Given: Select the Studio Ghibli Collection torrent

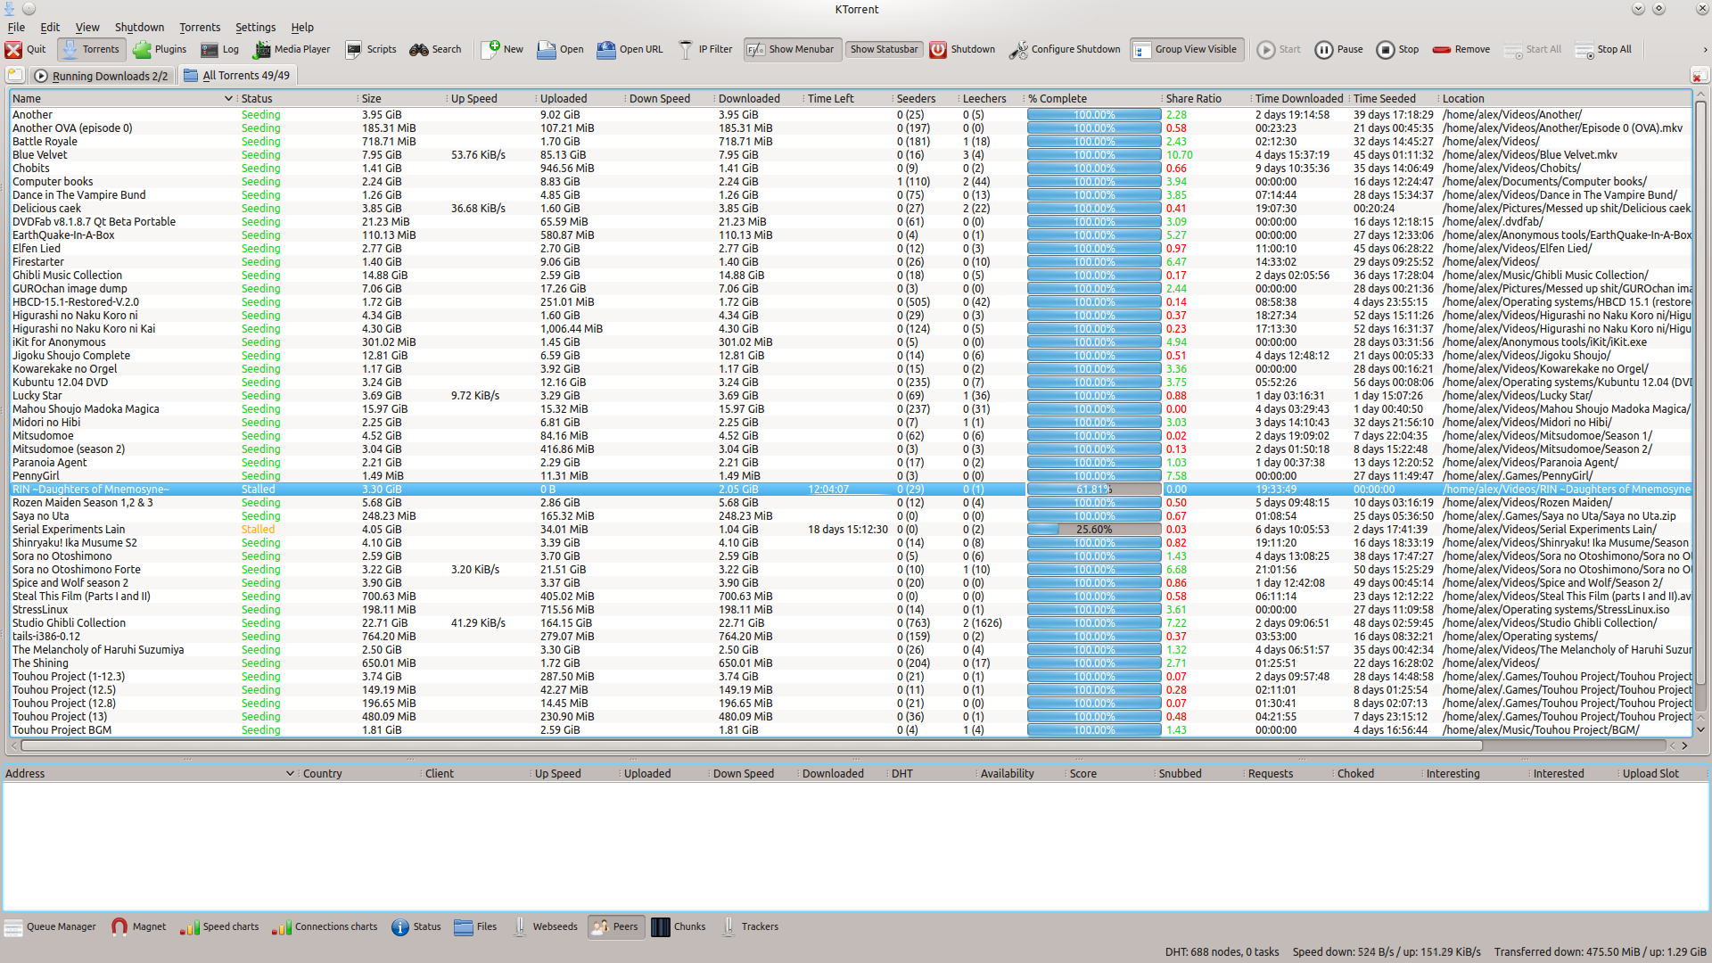Looking at the screenshot, I should tap(851, 623).
